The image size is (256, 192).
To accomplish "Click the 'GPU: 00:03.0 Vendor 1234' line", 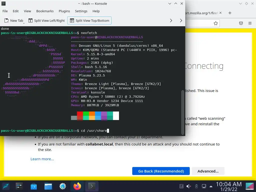I will click(107, 101).
